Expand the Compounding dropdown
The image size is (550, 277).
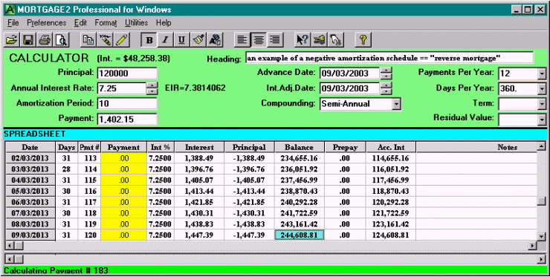click(x=396, y=104)
